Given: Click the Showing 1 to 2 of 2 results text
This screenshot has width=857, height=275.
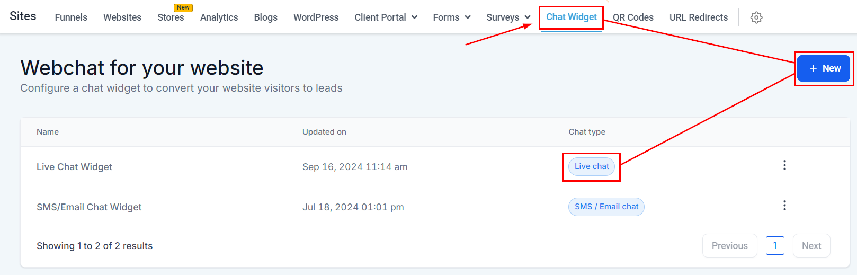Looking at the screenshot, I should [94, 246].
